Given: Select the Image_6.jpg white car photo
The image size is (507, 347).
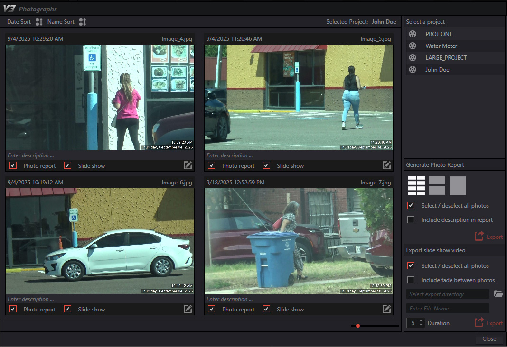Looking at the screenshot, I should (100, 241).
